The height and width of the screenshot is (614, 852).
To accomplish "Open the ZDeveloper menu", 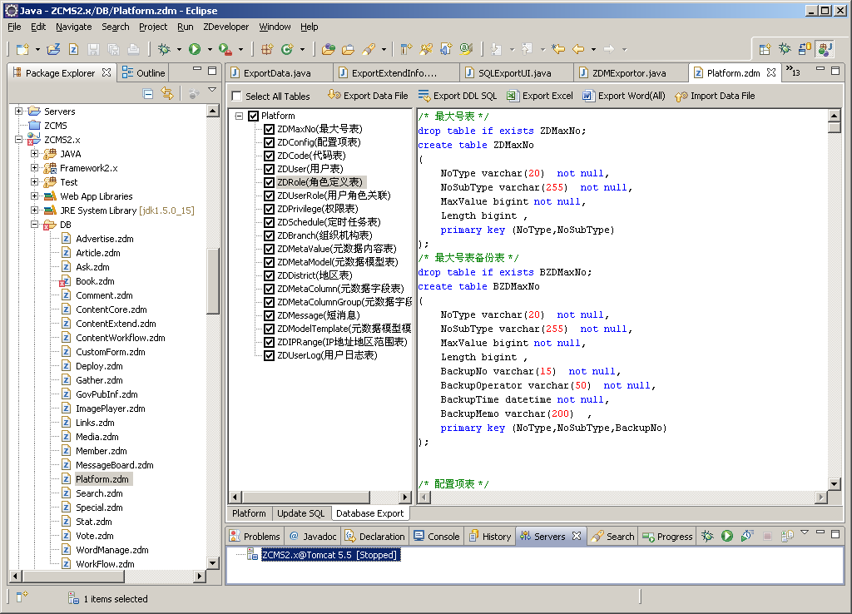I will tap(226, 27).
